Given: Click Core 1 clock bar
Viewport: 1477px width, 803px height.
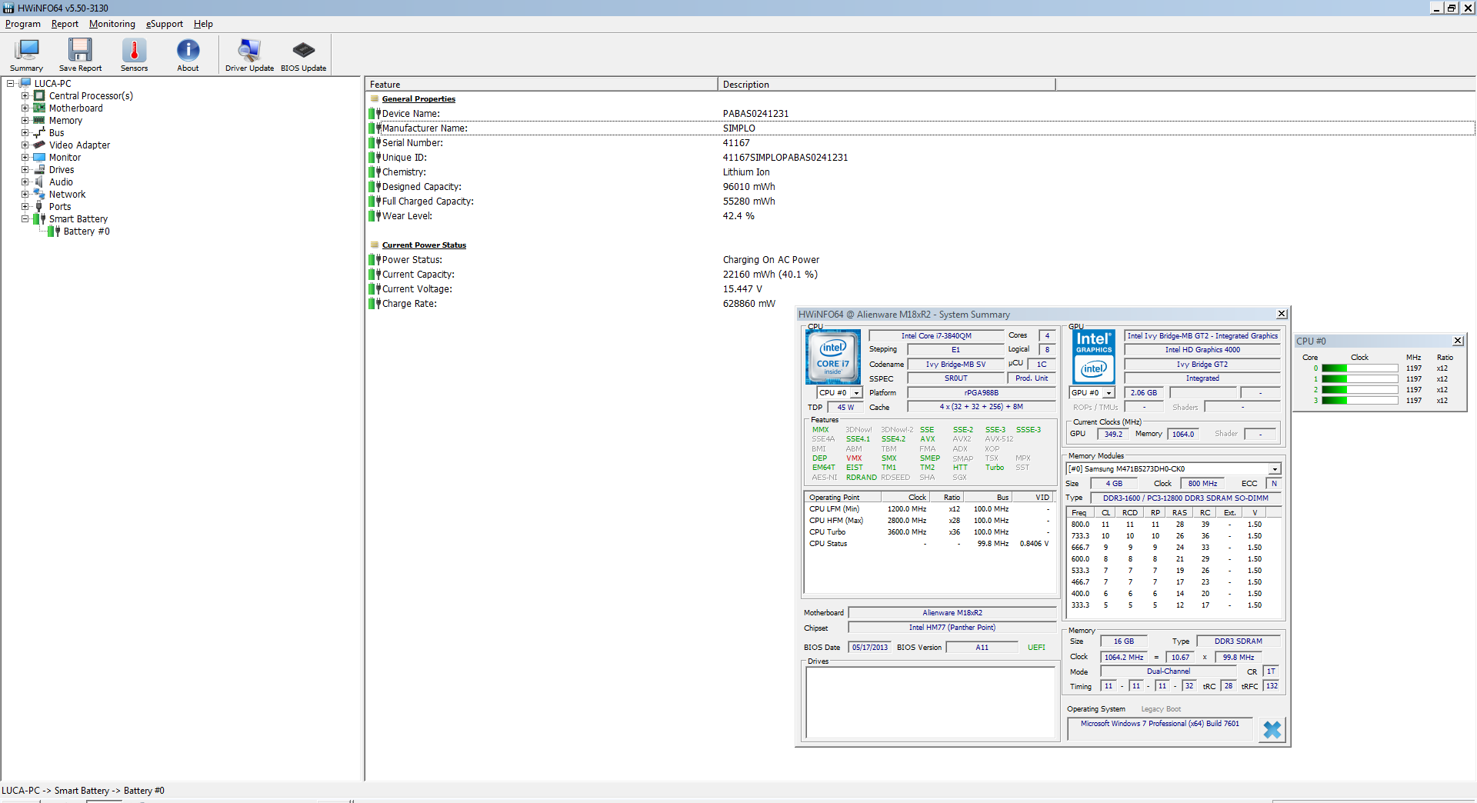Looking at the screenshot, I should [x=1359, y=379].
